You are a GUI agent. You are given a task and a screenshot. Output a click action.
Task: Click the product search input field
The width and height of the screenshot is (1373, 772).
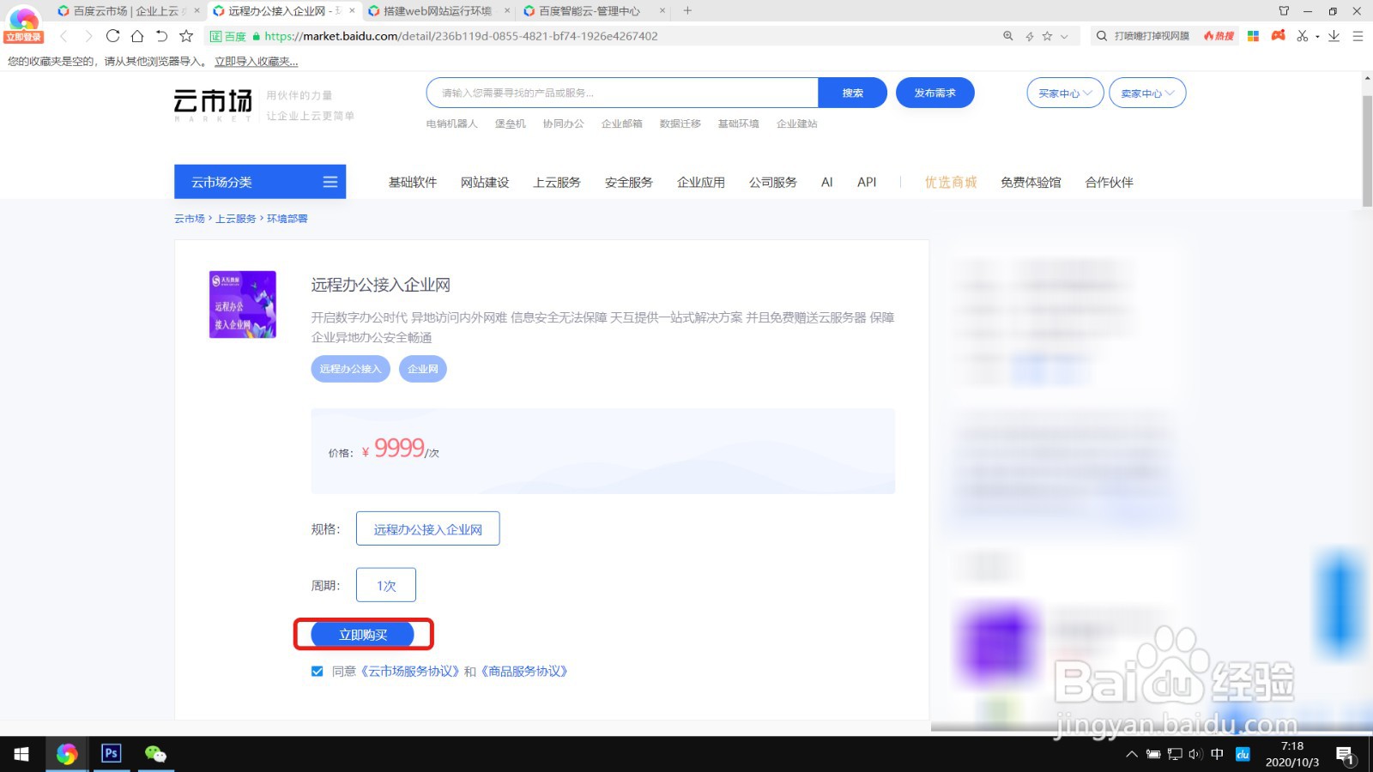pyautogui.click(x=622, y=93)
